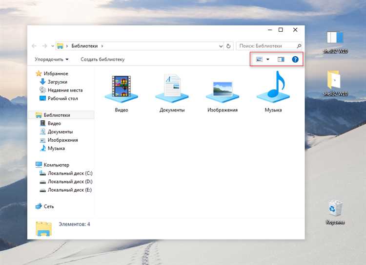Minimize the Explorer window
The width and height of the screenshot is (366, 265).
tap(270, 30)
